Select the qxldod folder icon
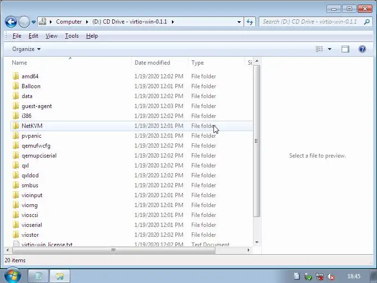The width and height of the screenshot is (377, 283). coord(16,175)
